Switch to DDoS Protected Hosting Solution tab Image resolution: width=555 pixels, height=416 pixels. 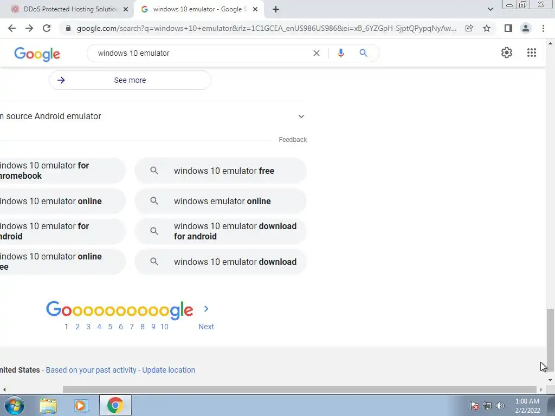tap(66, 10)
